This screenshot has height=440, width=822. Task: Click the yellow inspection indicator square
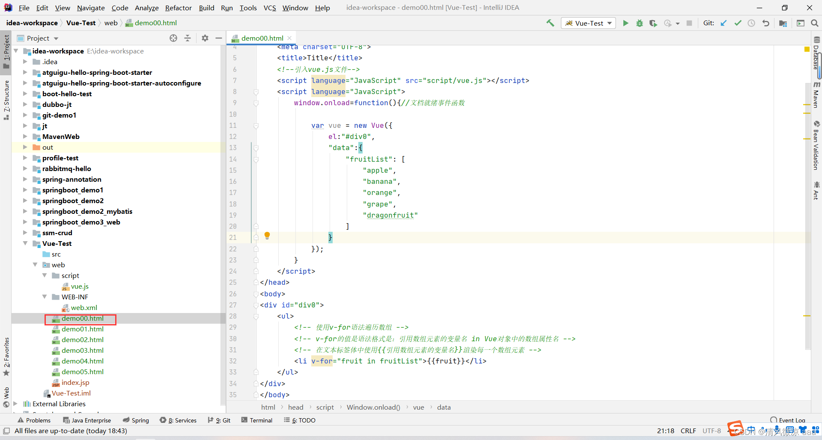click(807, 50)
